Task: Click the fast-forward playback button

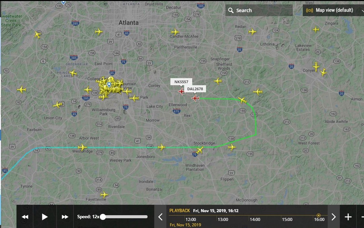Action: pyautogui.click(x=65, y=217)
